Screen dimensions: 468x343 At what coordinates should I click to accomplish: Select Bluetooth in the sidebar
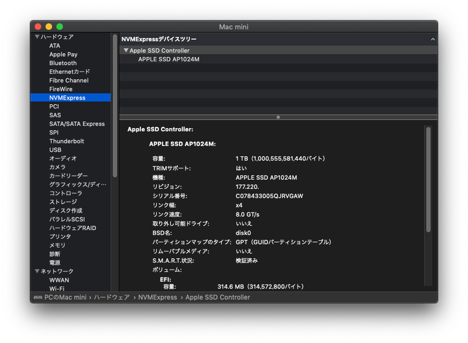pos(63,63)
